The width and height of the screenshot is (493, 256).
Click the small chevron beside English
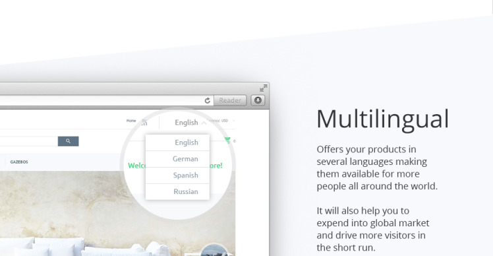[x=204, y=123]
